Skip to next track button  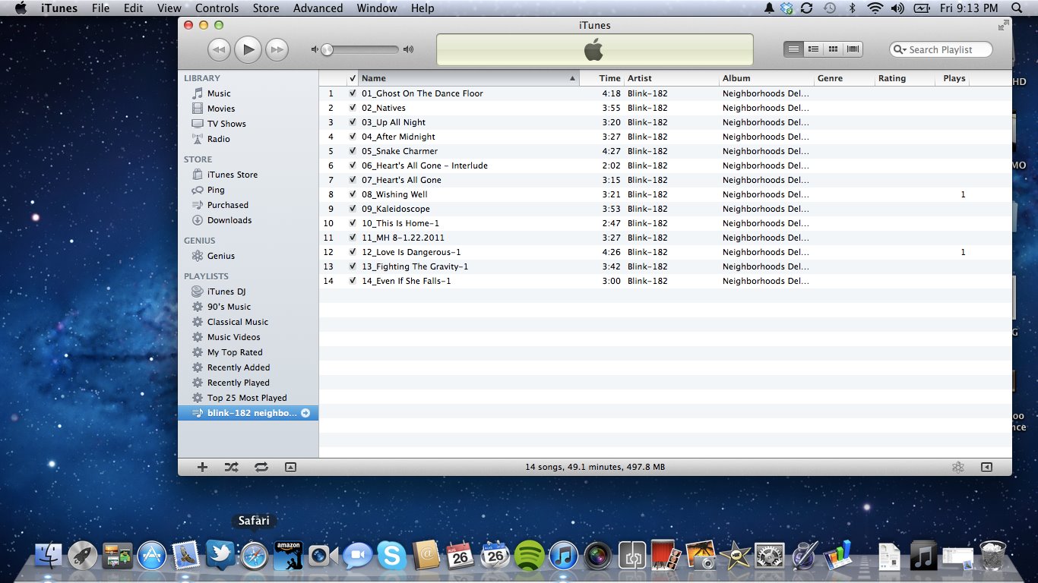tap(277, 50)
